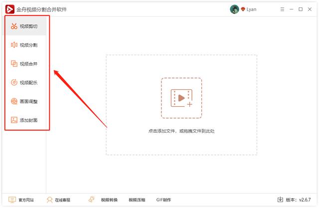Click the download update icon beside version

(280, 200)
